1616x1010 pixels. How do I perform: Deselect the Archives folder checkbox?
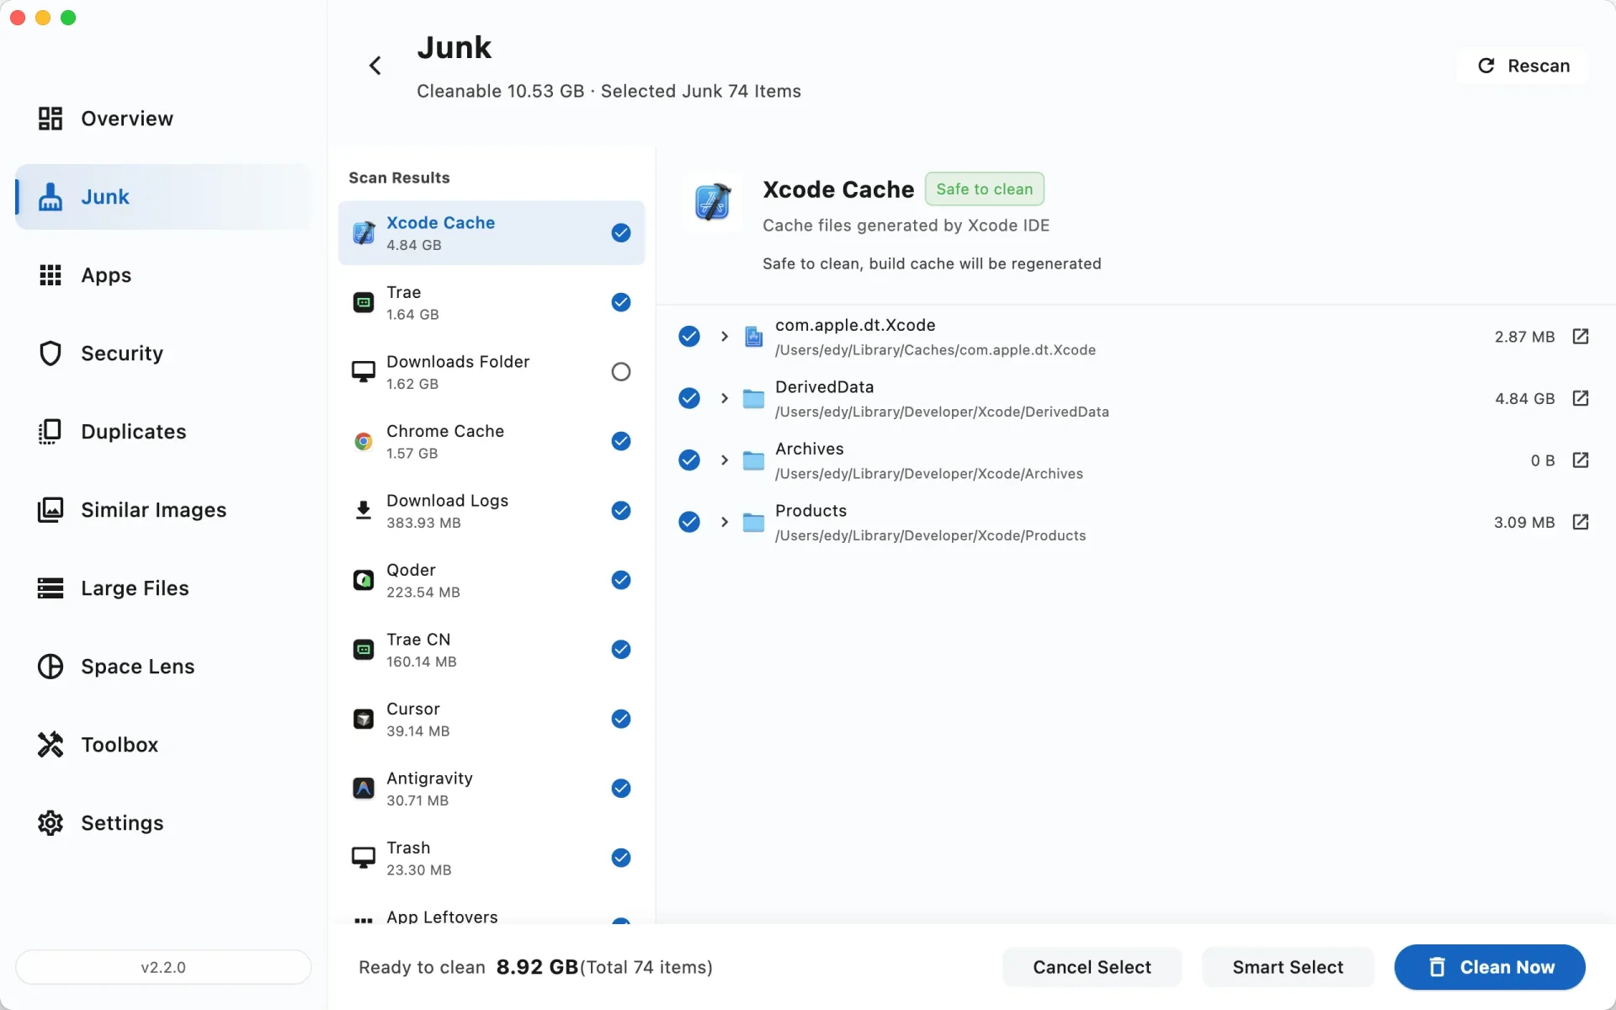pyautogui.click(x=688, y=460)
